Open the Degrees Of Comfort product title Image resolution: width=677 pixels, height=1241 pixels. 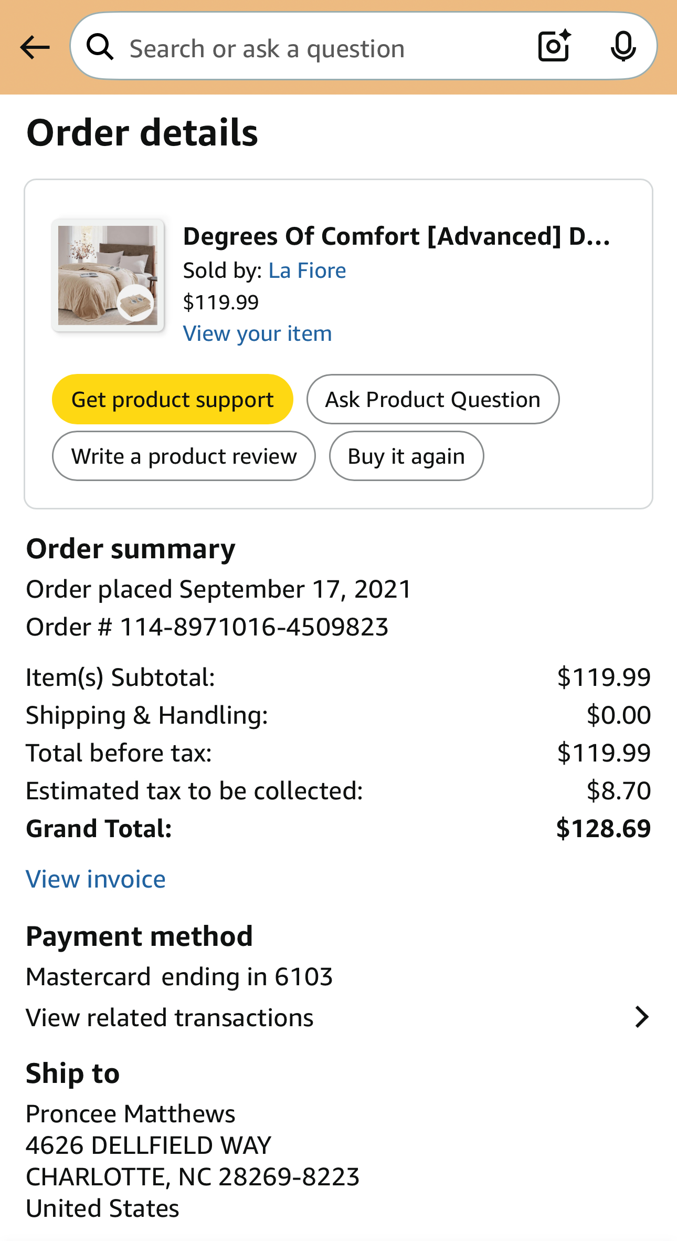[x=397, y=236]
